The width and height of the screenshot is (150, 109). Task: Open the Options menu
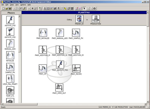click(x=23, y=5)
